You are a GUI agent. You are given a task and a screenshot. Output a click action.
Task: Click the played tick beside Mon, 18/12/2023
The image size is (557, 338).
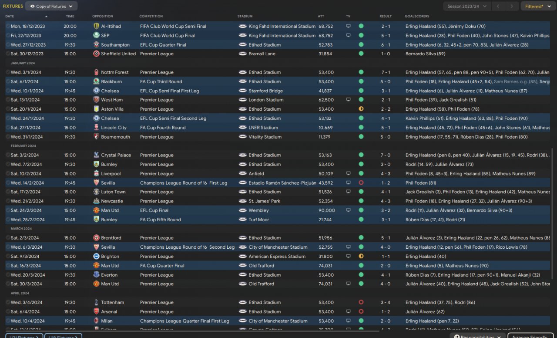coord(8,26)
